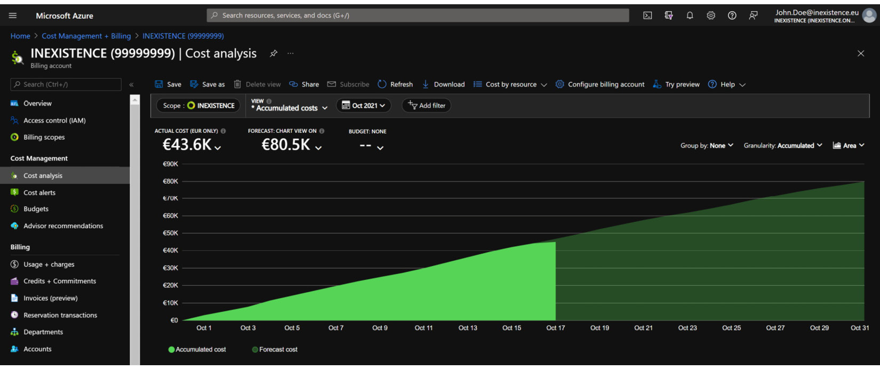Click the info icon next to VIEW
The image size is (880, 370).
point(269,101)
